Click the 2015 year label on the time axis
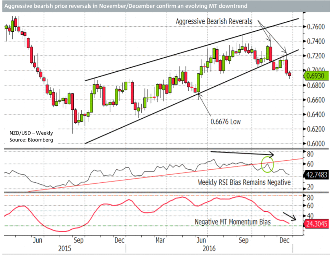Viewport: 332px width, 259px height. 64,248
